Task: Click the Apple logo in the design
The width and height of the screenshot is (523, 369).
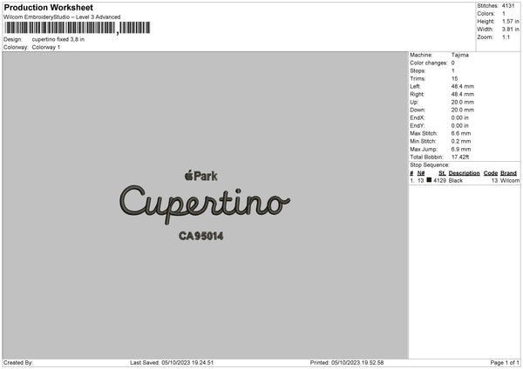Action: coord(189,175)
